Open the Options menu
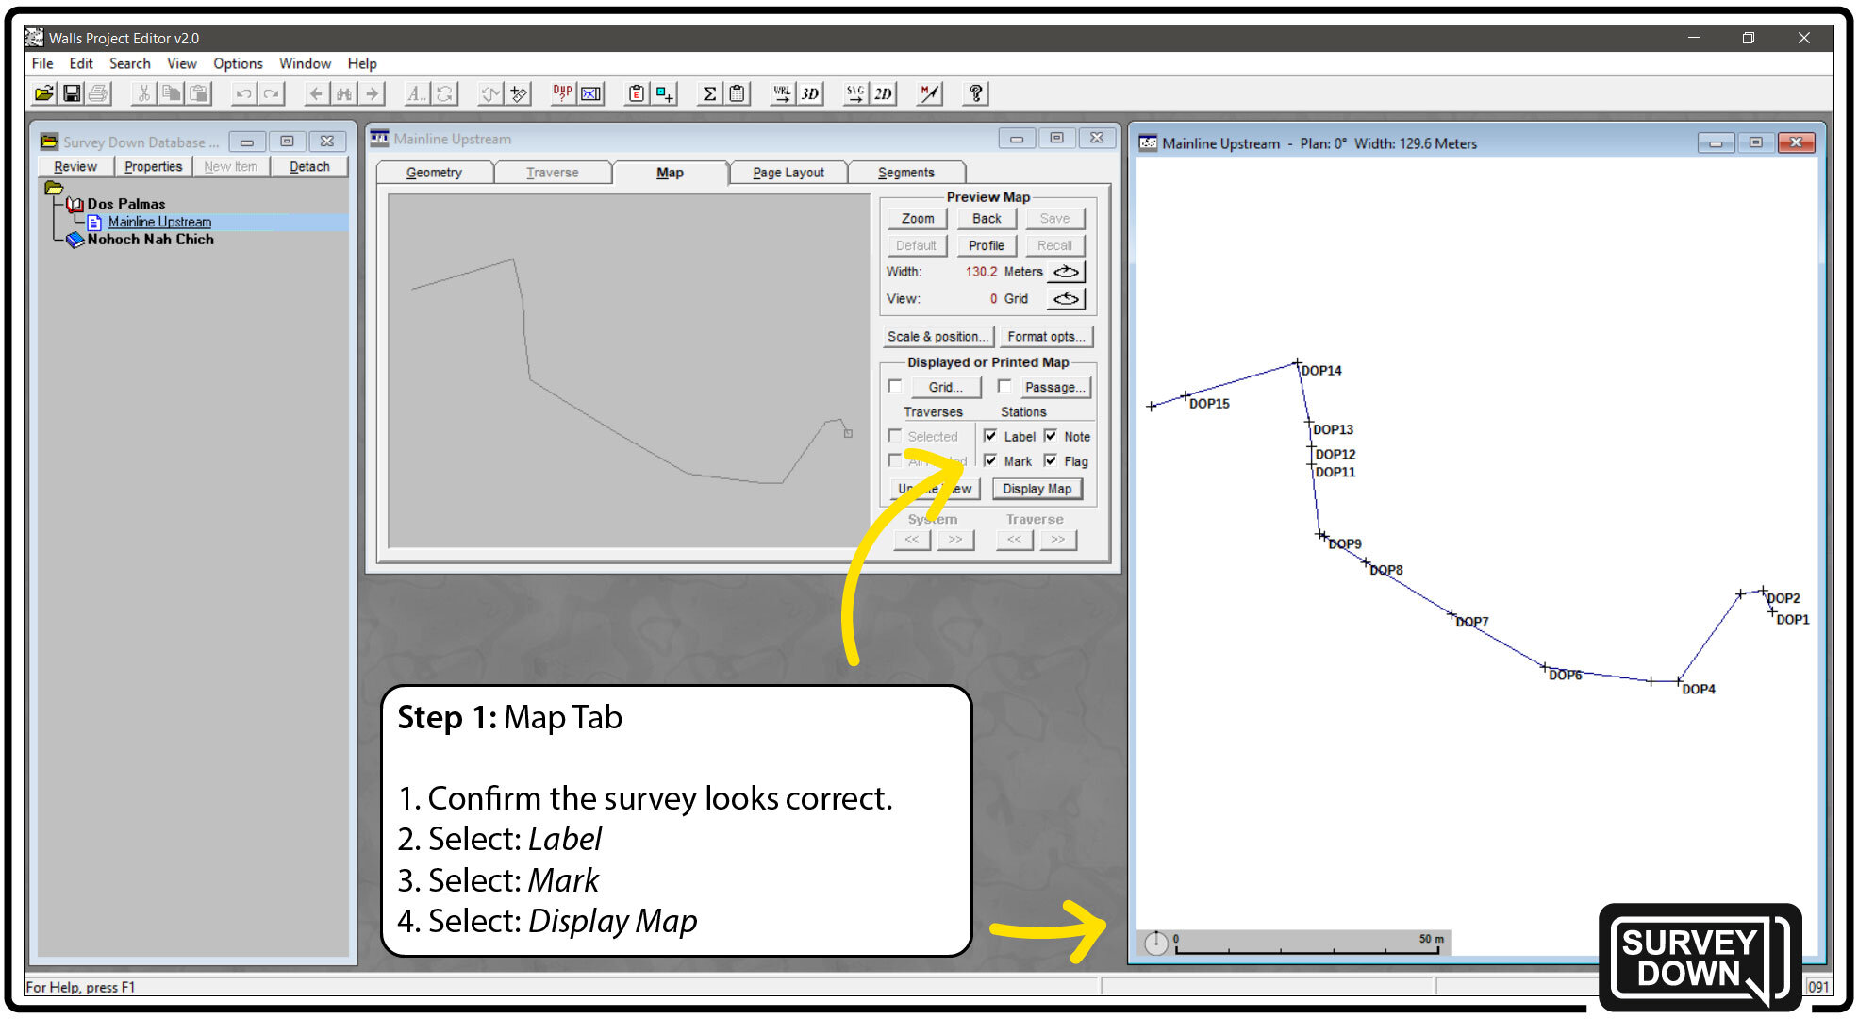The image size is (1858, 1019). coord(238,63)
